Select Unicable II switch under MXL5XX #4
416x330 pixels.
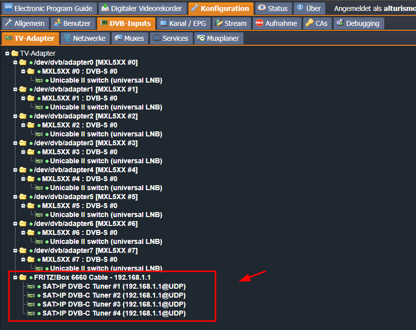pyautogui.click(x=106, y=188)
